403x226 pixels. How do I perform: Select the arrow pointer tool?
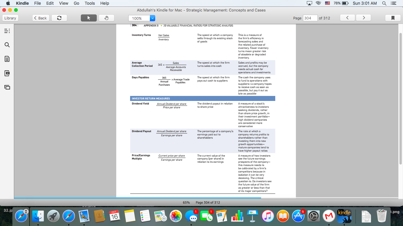89,18
